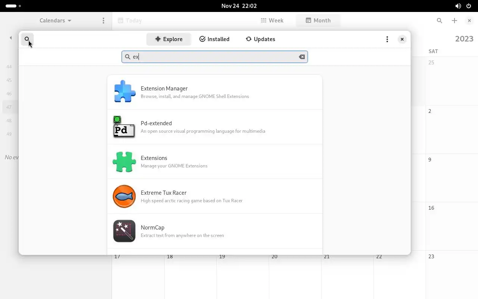This screenshot has width=478, height=299.
Task: Click the power icon in the top bar
Action: tap(469, 6)
